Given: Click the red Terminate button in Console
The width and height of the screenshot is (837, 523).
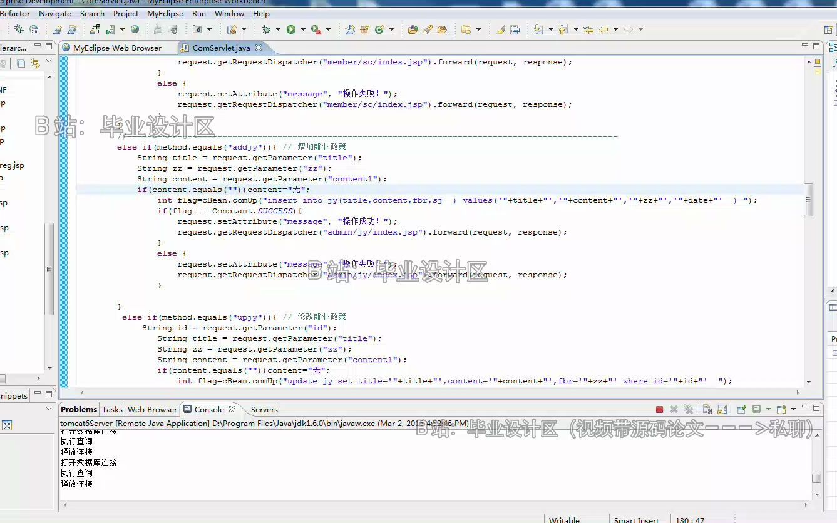Looking at the screenshot, I should click(659, 409).
